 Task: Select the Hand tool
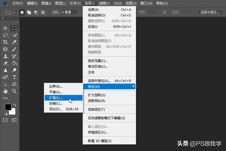click(x=5, y=91)
